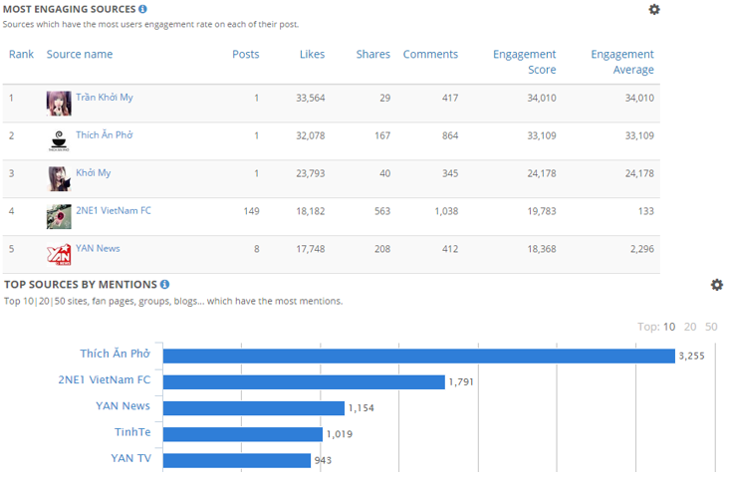Sort table by Shares column
730x480 pixels.
[x=372, y=54]
